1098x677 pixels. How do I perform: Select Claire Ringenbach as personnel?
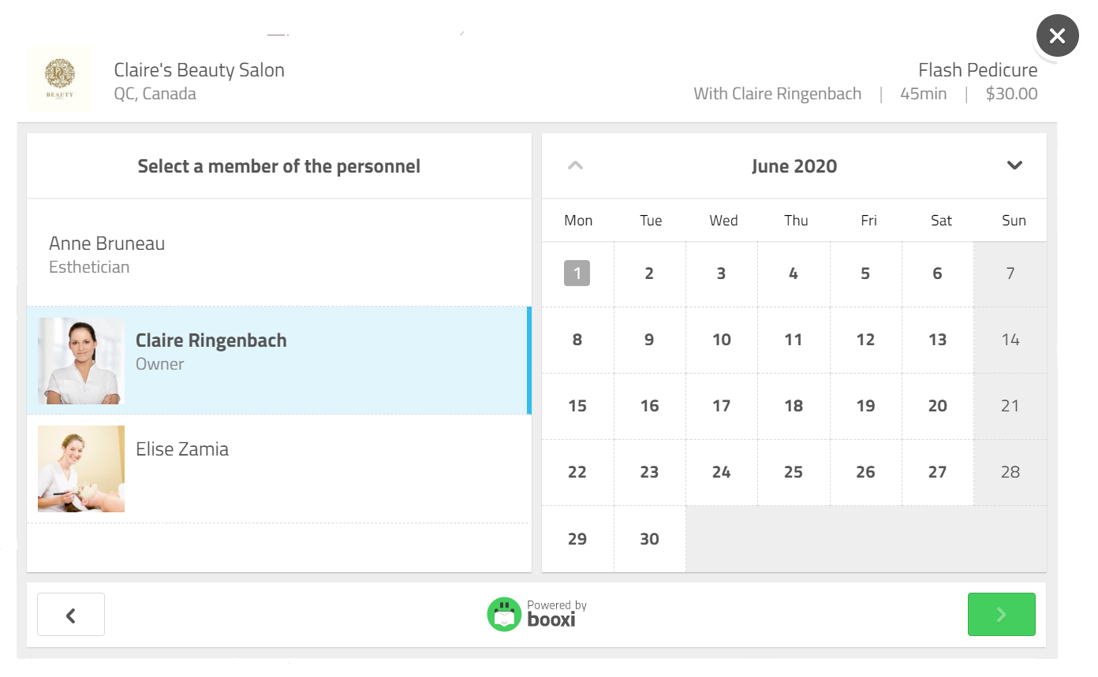point(279,360)
